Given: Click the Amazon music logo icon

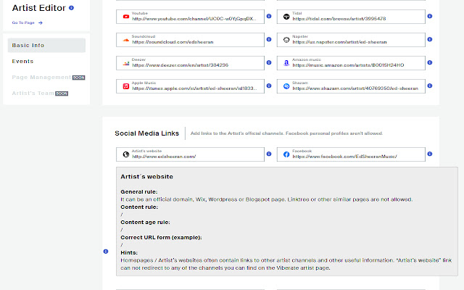Looking at the screenshot, I should point(286,63).
